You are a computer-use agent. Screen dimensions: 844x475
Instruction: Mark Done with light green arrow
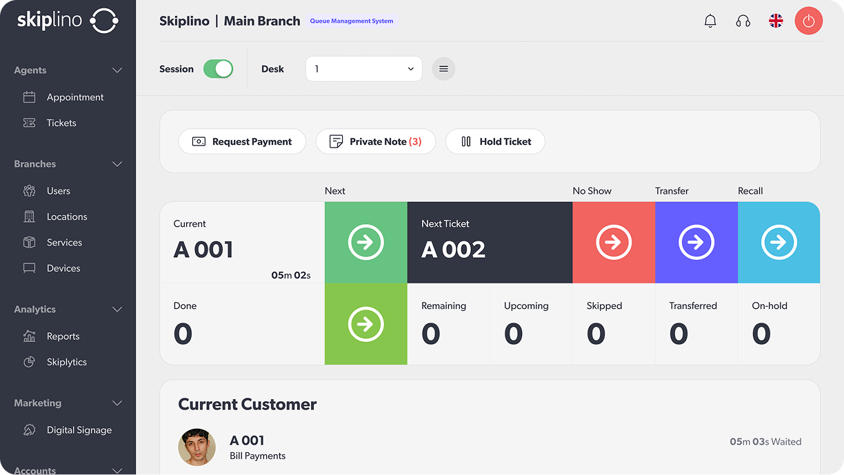[366, 324]
